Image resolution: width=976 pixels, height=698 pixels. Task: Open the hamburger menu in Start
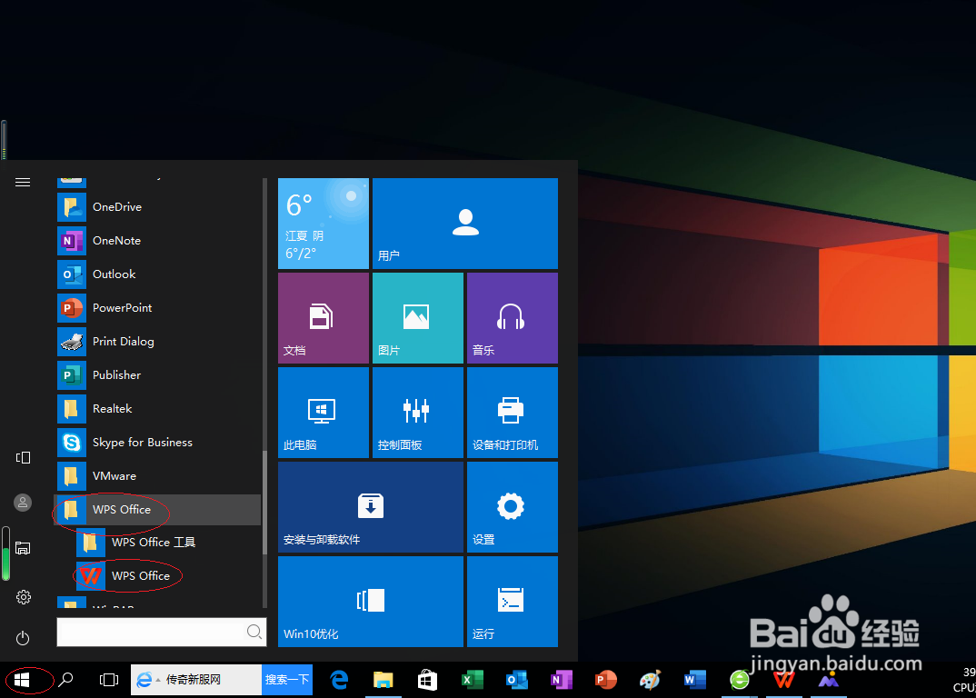coord(23,182)
